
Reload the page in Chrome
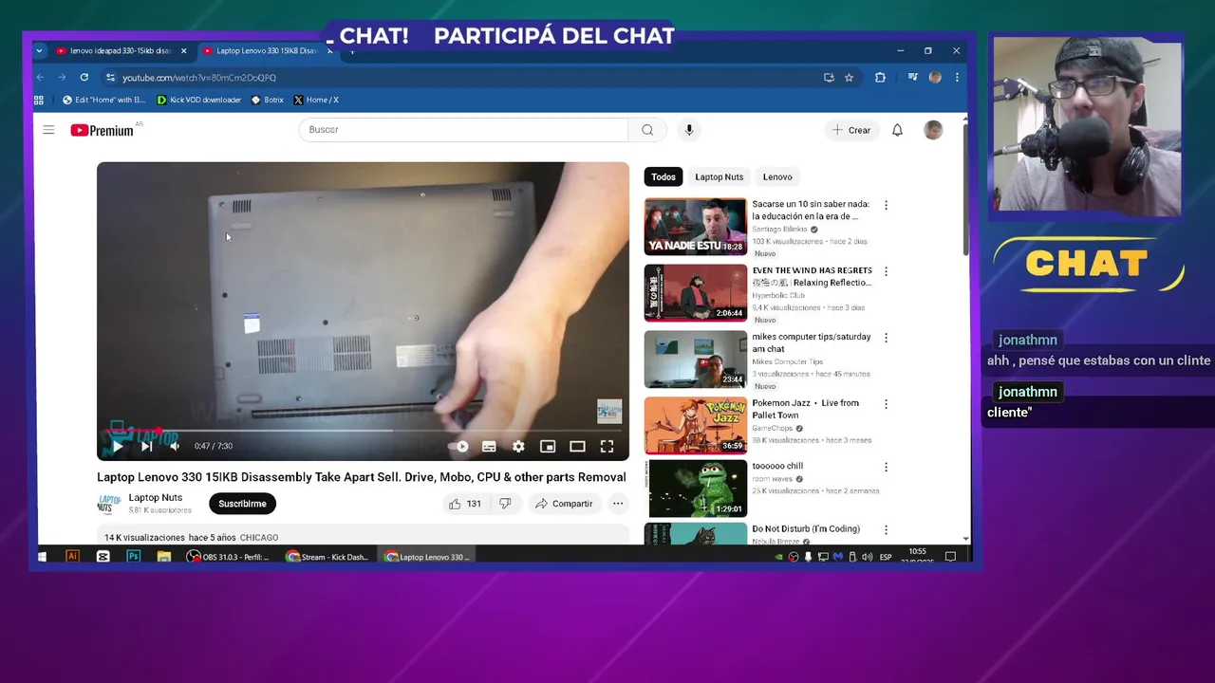pyautogui.click(x=84, y=78)
